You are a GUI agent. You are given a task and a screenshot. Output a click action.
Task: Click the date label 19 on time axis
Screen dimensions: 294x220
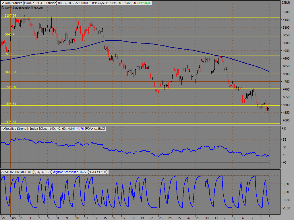click(142, 218)
